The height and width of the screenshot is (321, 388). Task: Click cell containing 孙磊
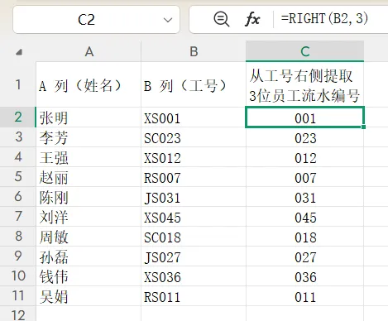point(89,256)
